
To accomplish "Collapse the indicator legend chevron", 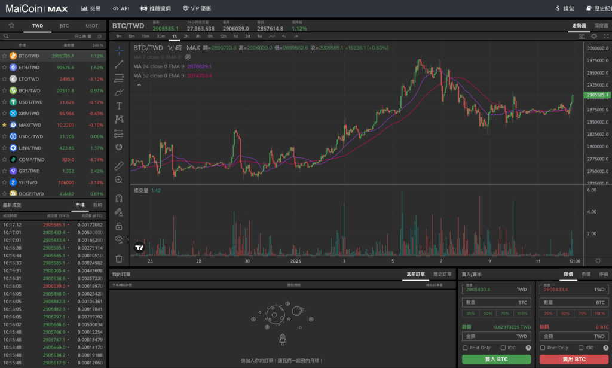I will [139, 85].
